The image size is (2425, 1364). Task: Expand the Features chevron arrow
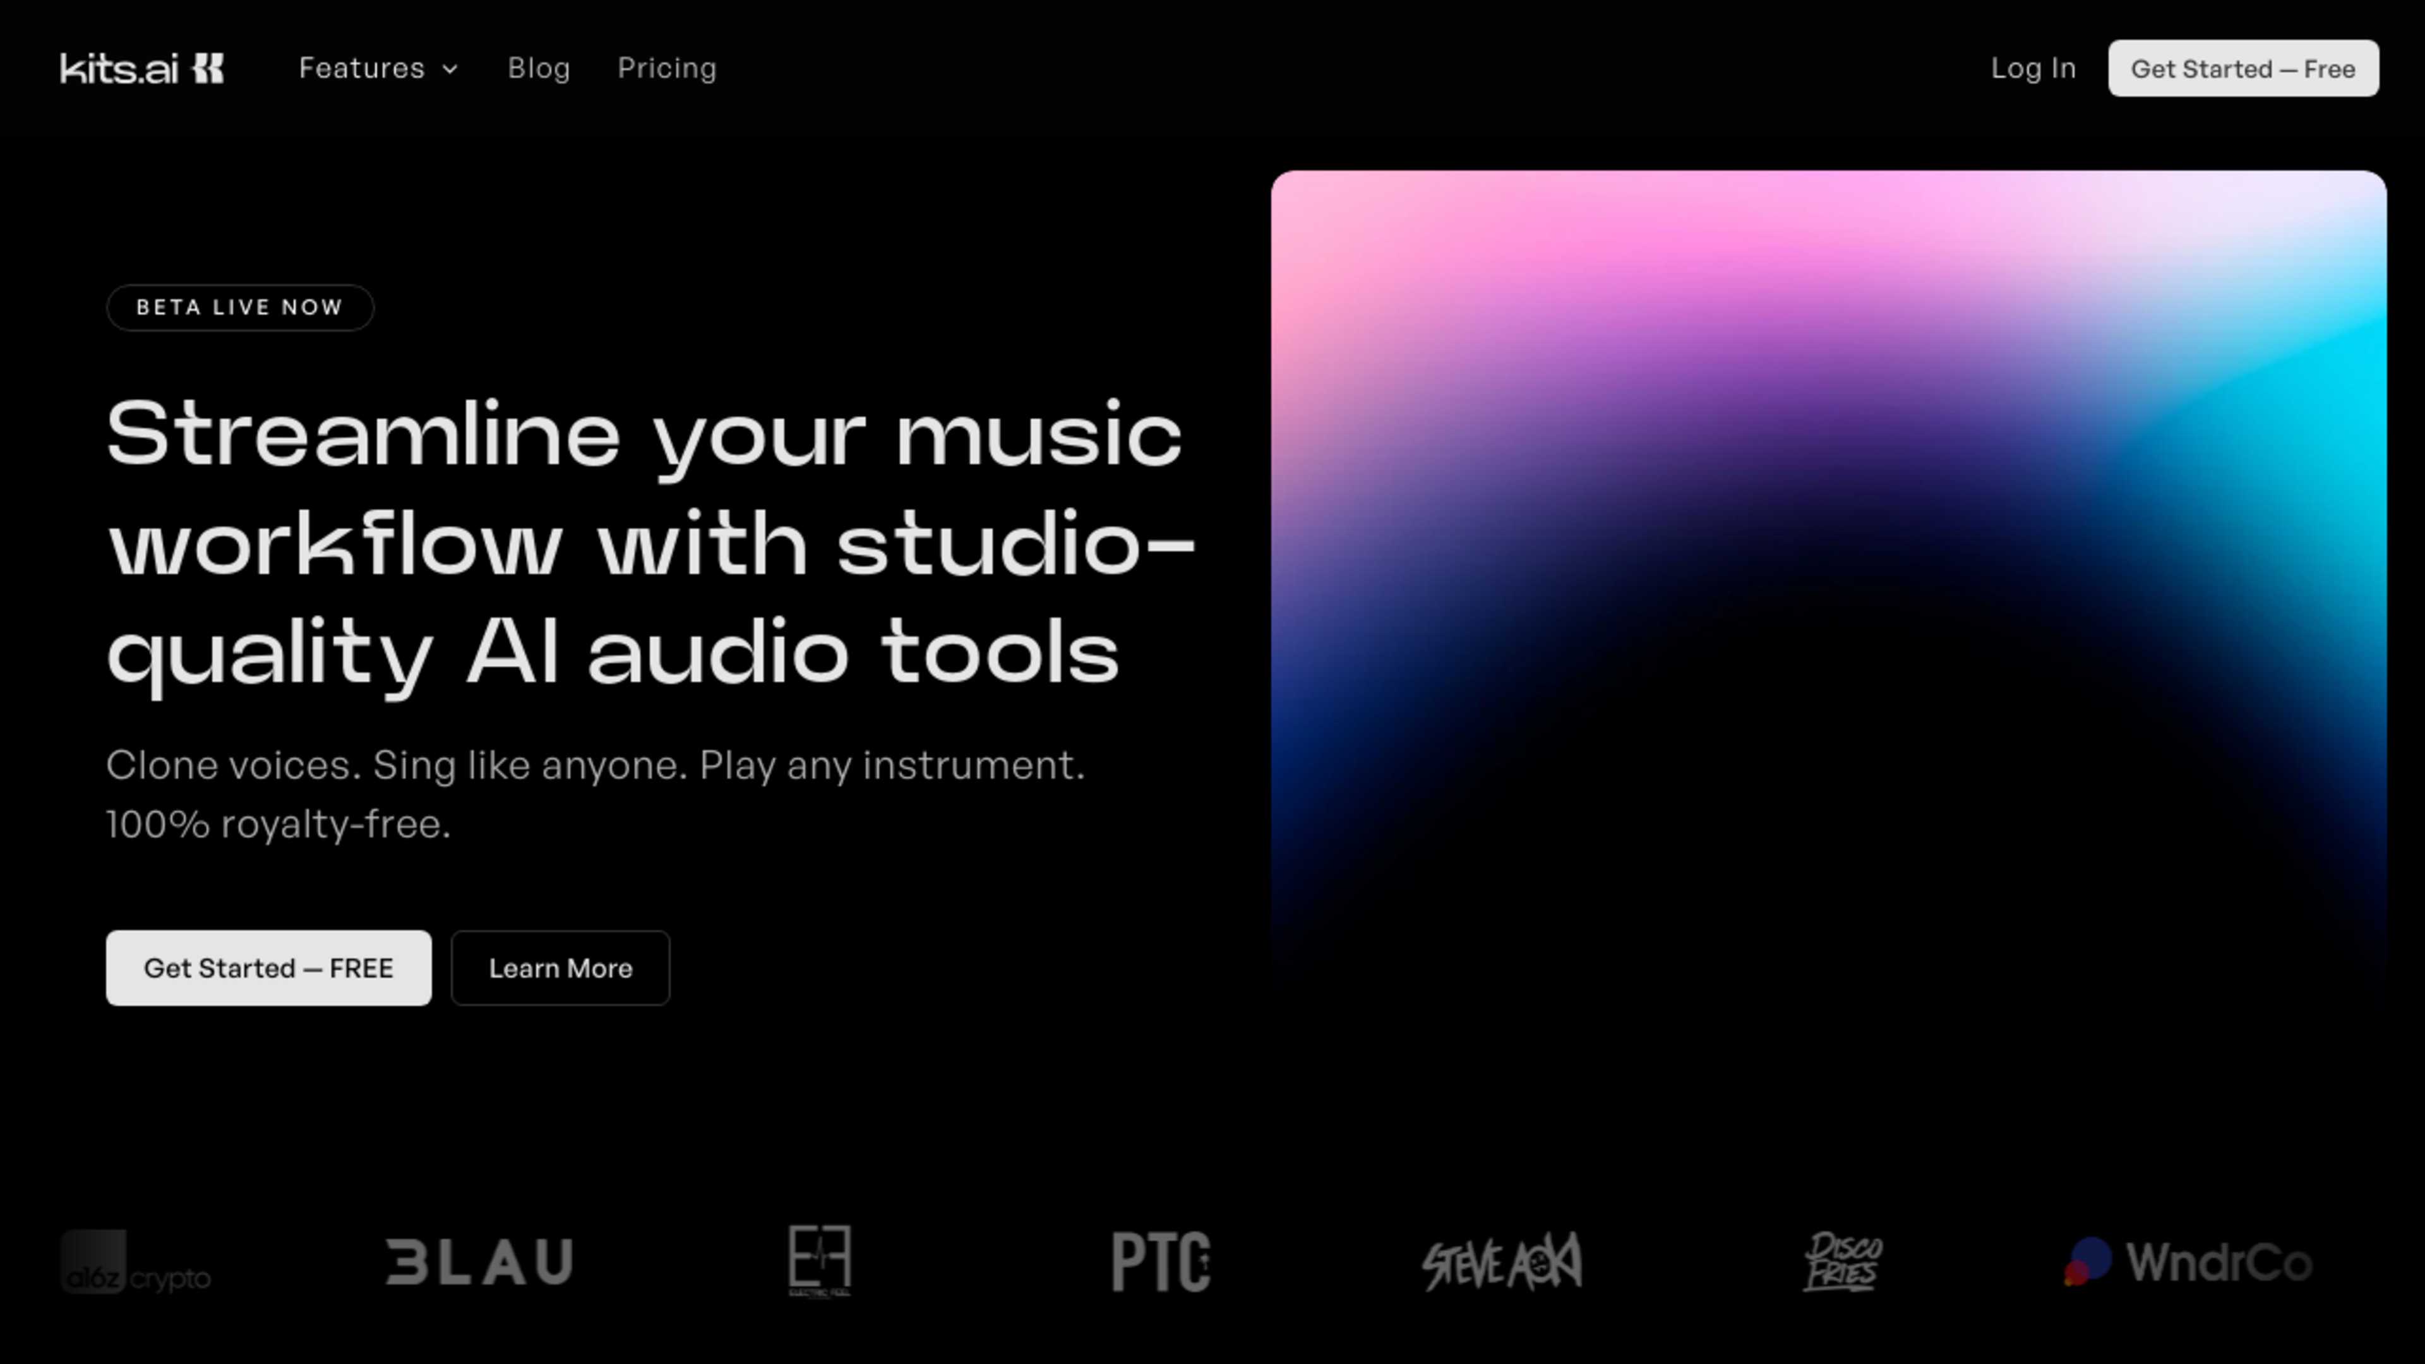click(451, 69)
